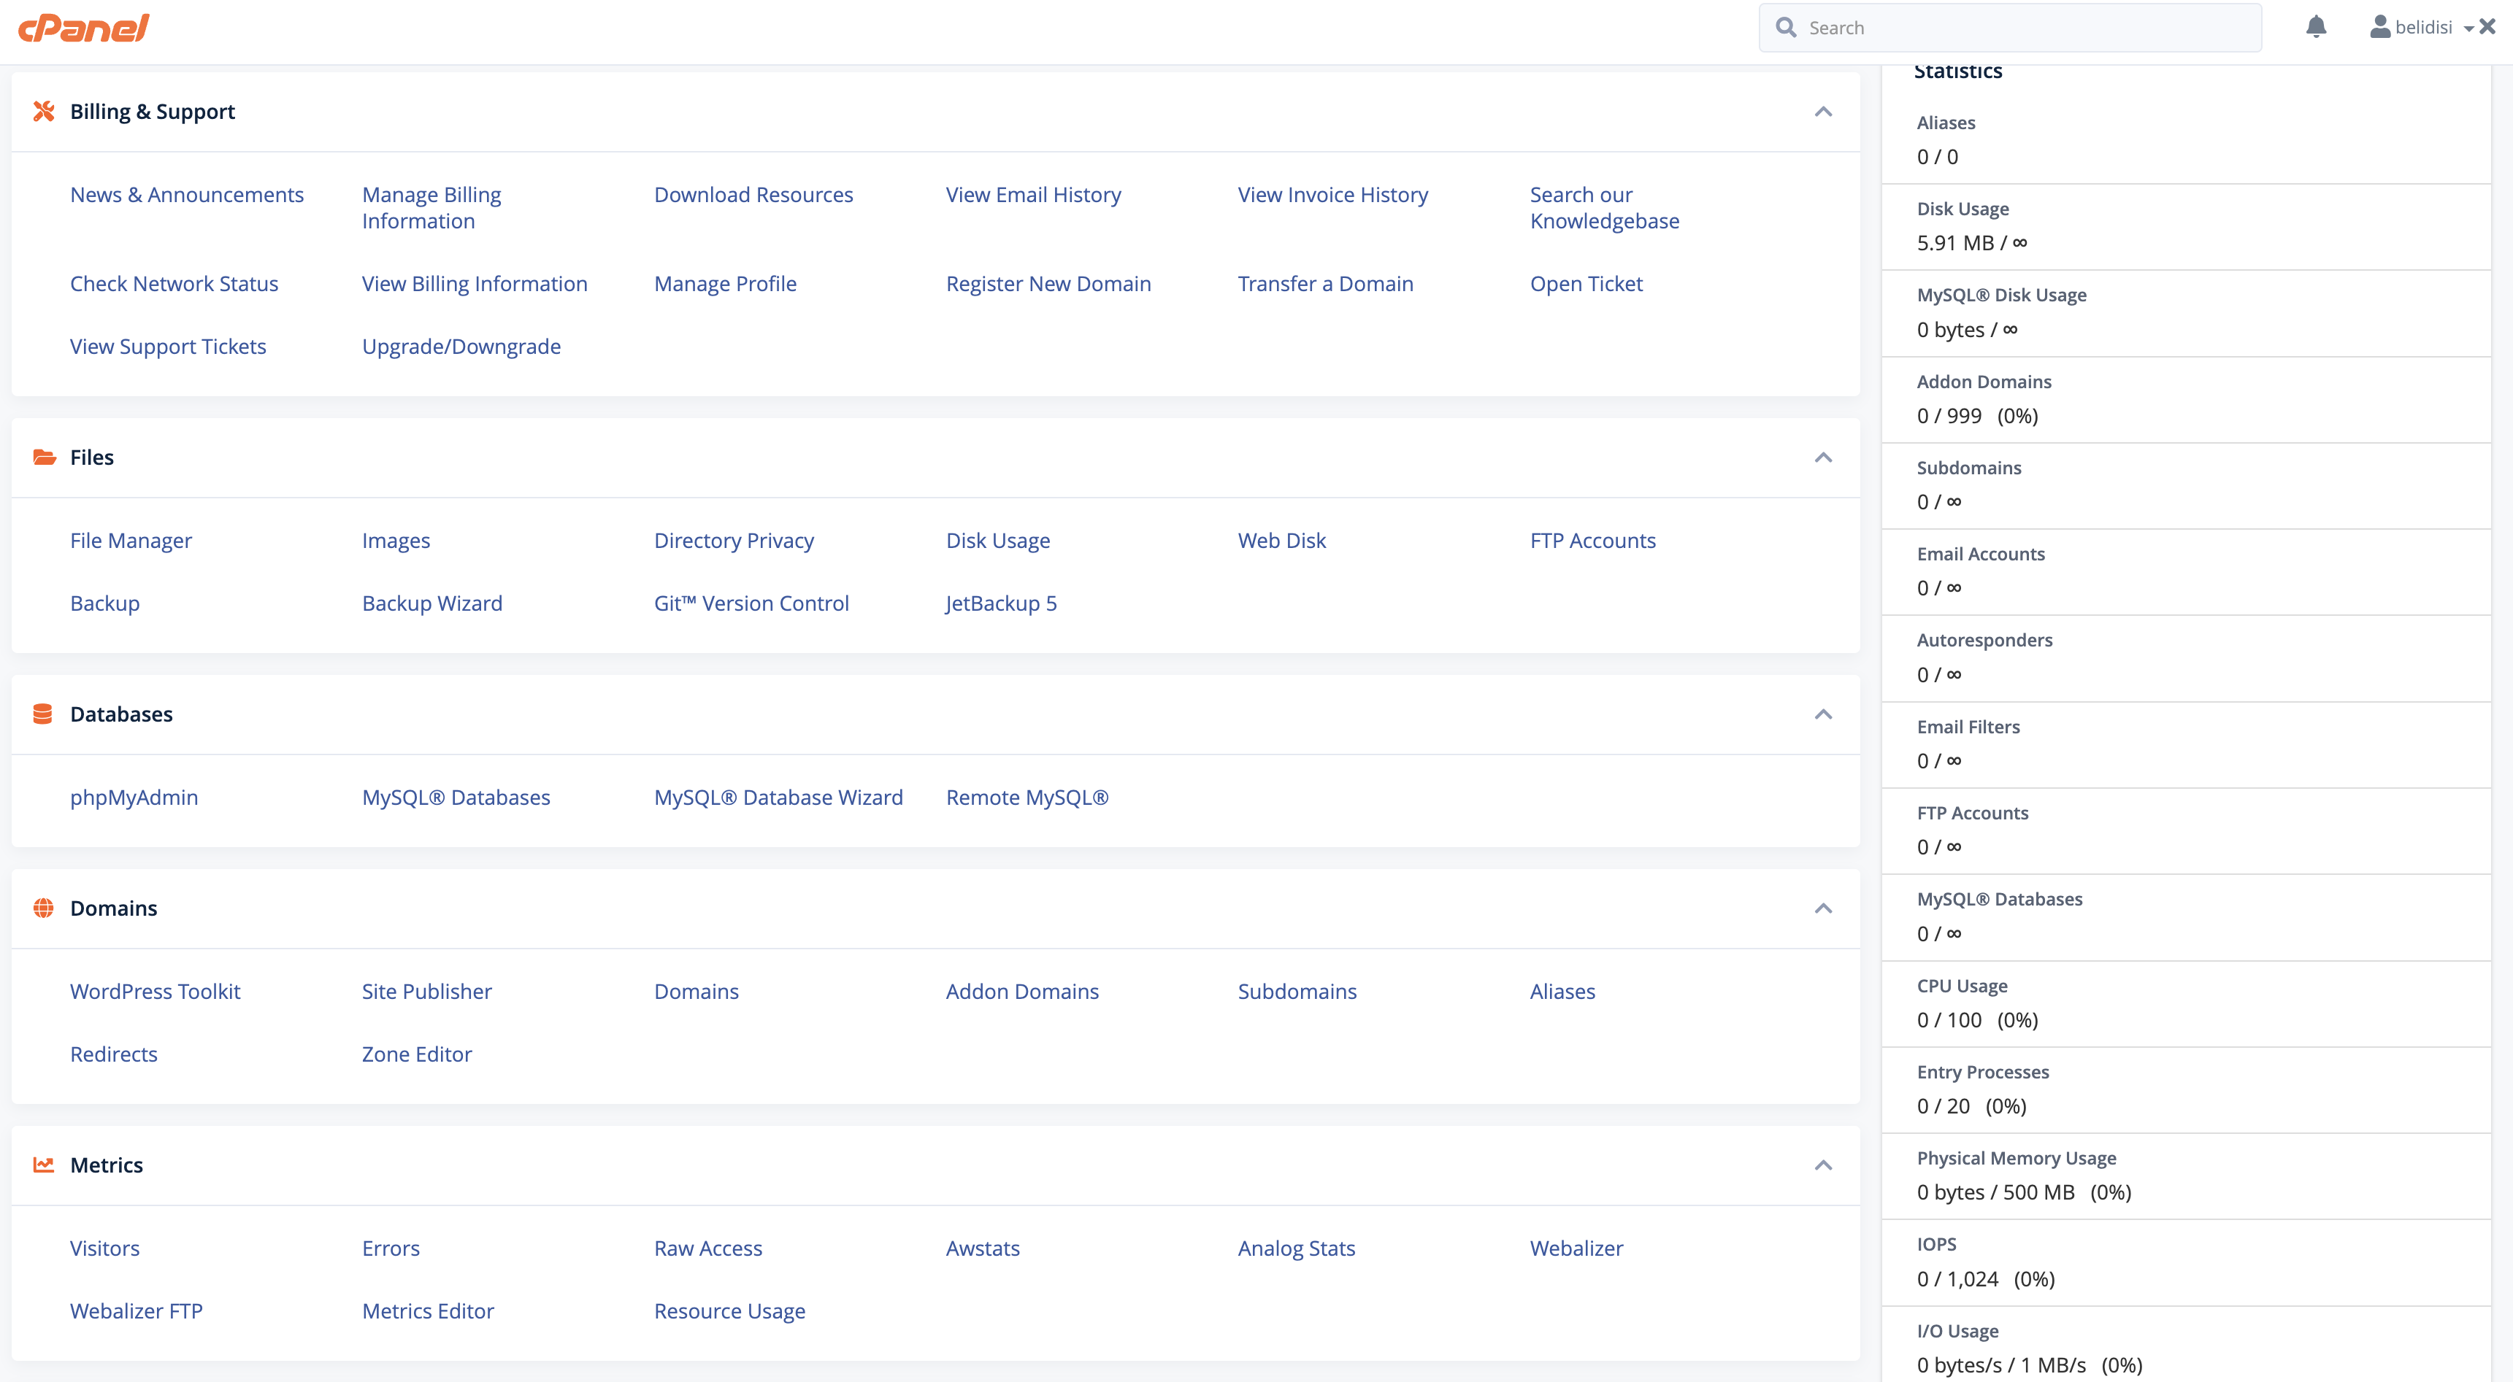Click the search magnifier icon
Image resolution: width=2513 pixels, height=1382 pixels.
click(1787, 27)
